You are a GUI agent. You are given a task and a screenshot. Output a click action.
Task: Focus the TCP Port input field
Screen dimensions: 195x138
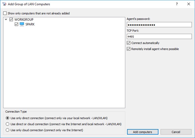tap(159, 37)
